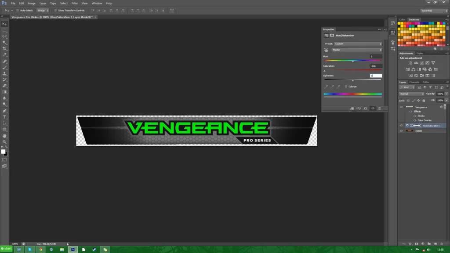Screen dimensions: 450x253
Task: Select the Brush tool
Action: click(4, 68)
